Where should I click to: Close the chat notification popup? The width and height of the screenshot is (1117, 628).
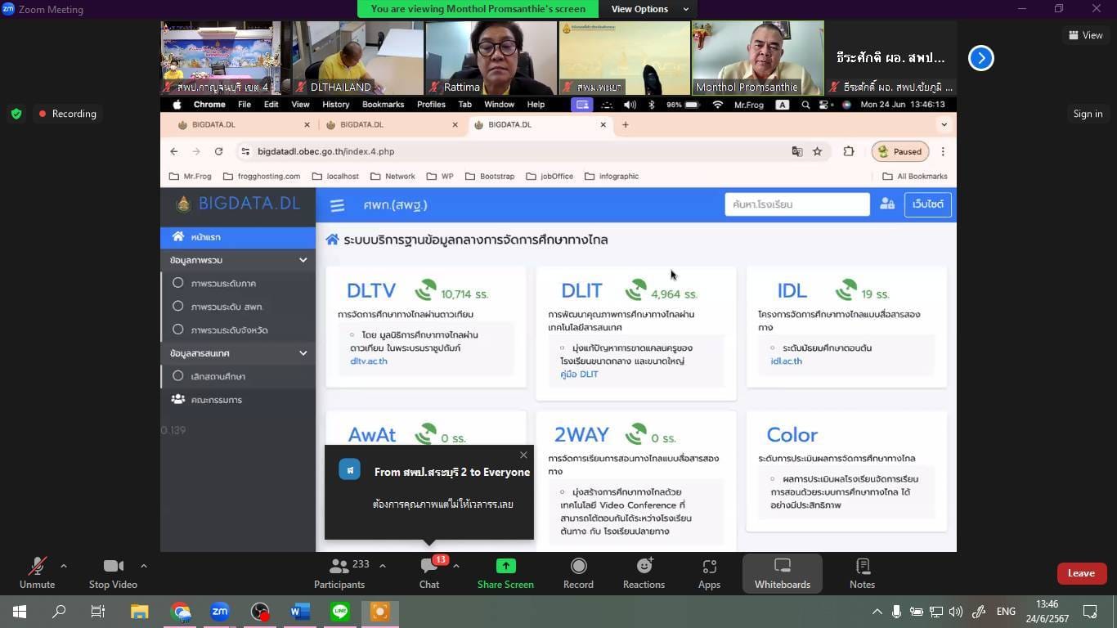[523, 455]
